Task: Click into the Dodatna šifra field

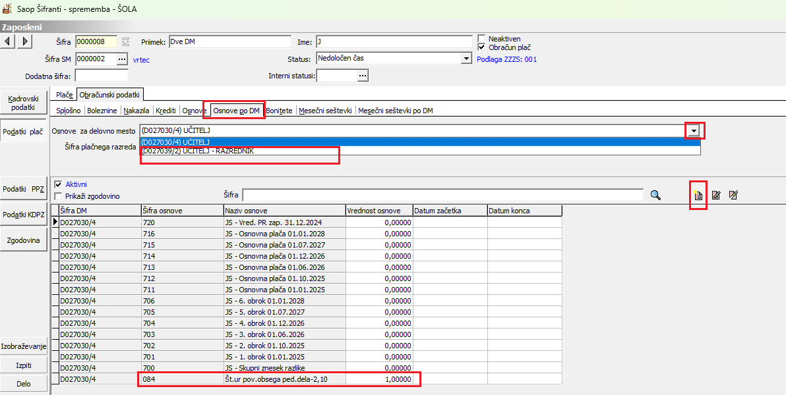Action: coord(102,76)
